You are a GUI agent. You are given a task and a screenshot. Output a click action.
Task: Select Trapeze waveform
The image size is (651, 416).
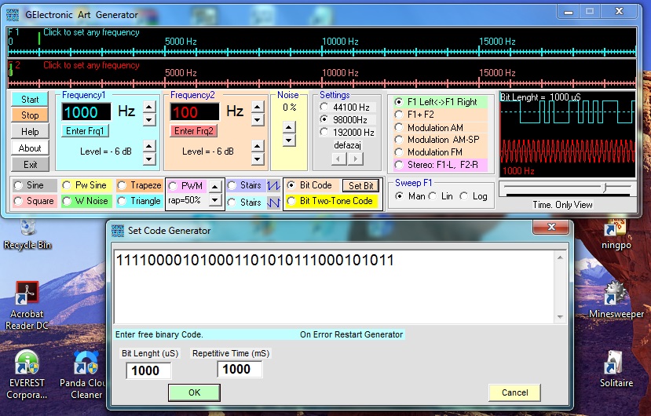pos(140,185)
